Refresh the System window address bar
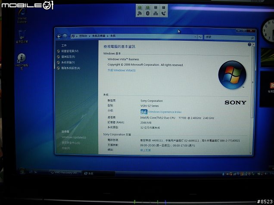Screen dimensions: 274x205 coord(200,37)
